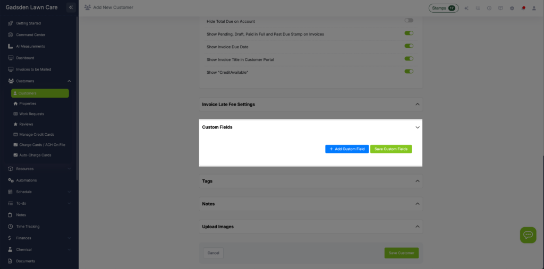Expand the Invoice Late Fee Settings section
This screenshot has width=544, height=269.
[x=417, y=105]
